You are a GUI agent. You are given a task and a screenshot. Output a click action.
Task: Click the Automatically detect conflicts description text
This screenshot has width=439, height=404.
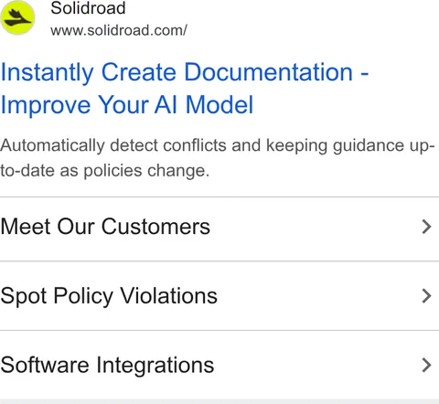(x=217, y=157)
